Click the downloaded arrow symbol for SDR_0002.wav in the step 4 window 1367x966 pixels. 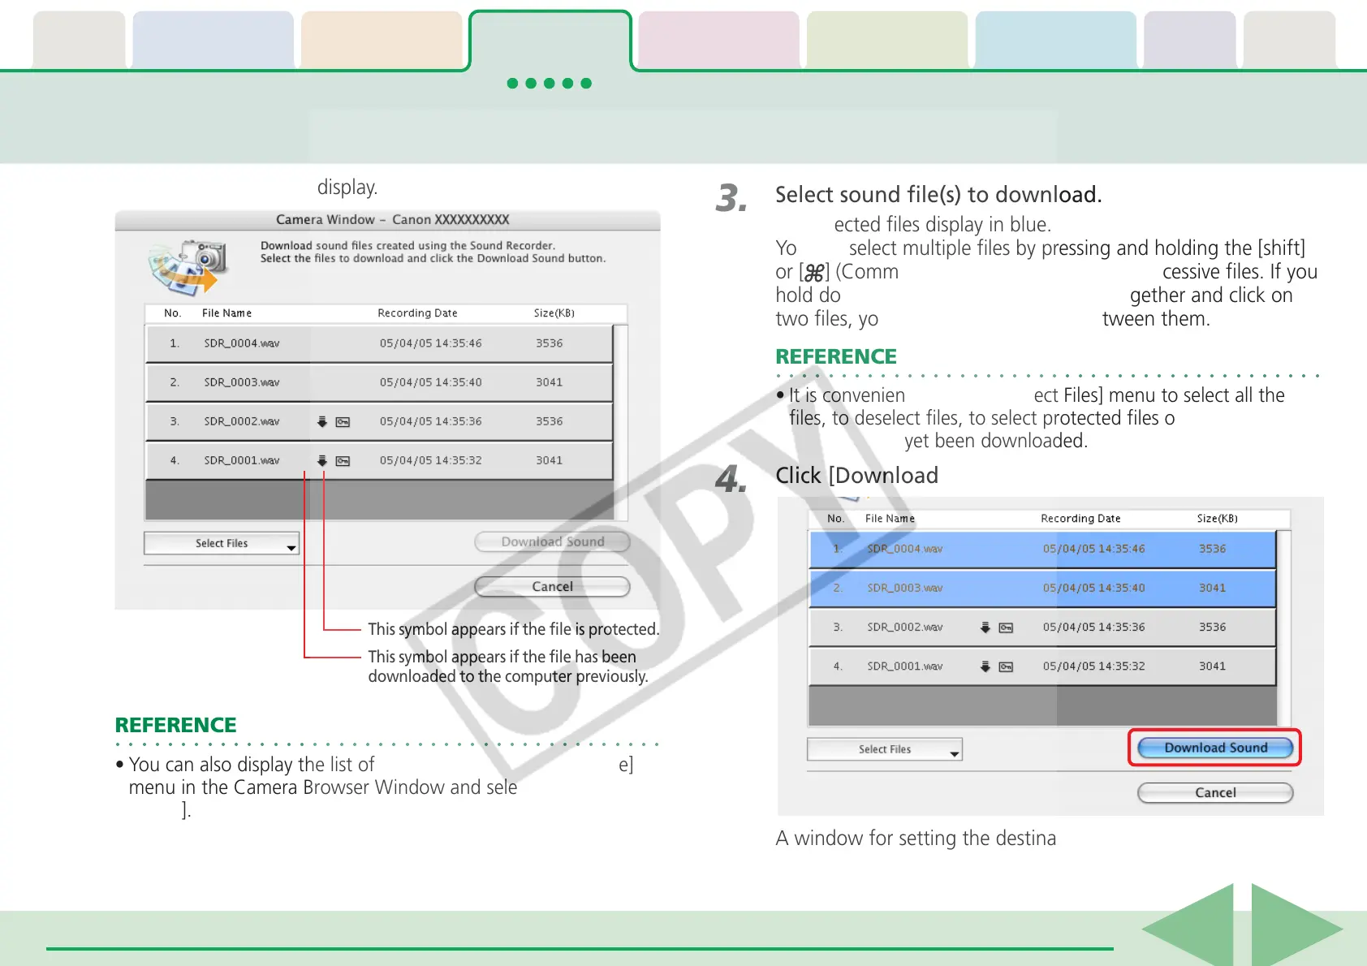pos(985,627)
